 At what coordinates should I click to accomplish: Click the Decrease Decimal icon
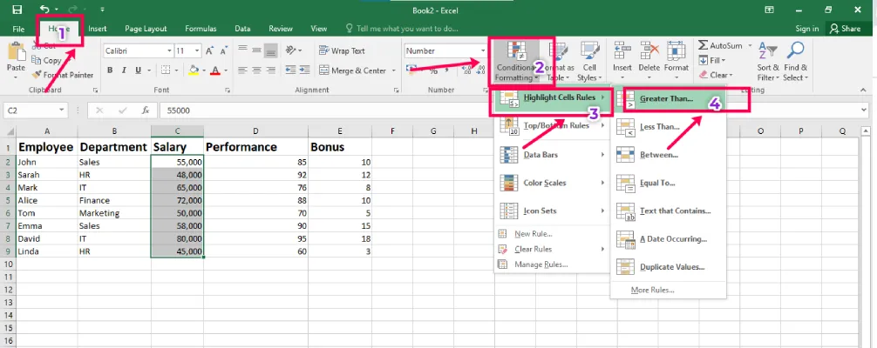479,70
